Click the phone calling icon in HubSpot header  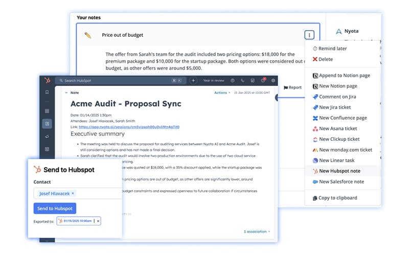242,81
